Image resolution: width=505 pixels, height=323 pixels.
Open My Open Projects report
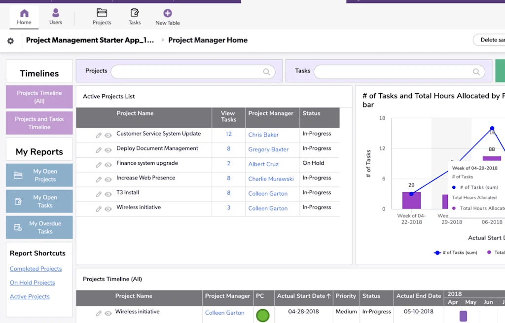[x=39, y=175]
